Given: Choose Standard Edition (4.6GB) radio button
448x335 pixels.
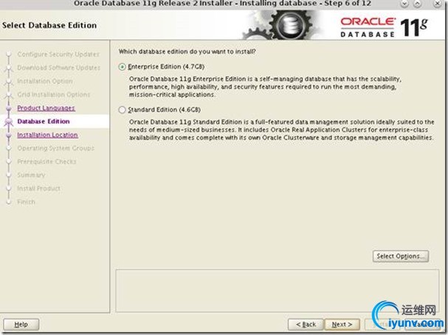Looking at the screenshot, I should (123, 110).
